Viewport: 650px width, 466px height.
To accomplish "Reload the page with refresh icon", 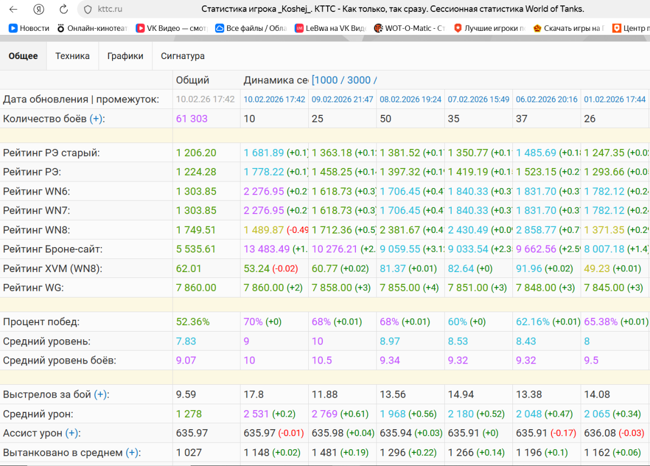I will [x=63, y=9].
